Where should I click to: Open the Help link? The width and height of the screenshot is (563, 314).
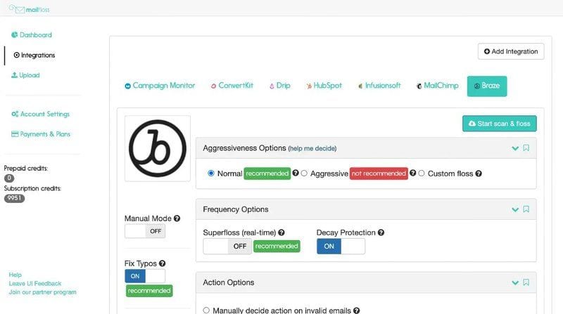(x=15, y=275)
